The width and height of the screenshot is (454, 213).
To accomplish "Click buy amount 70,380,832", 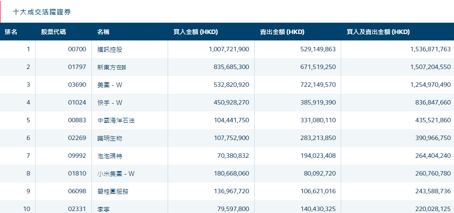I will tap(233, 156).
